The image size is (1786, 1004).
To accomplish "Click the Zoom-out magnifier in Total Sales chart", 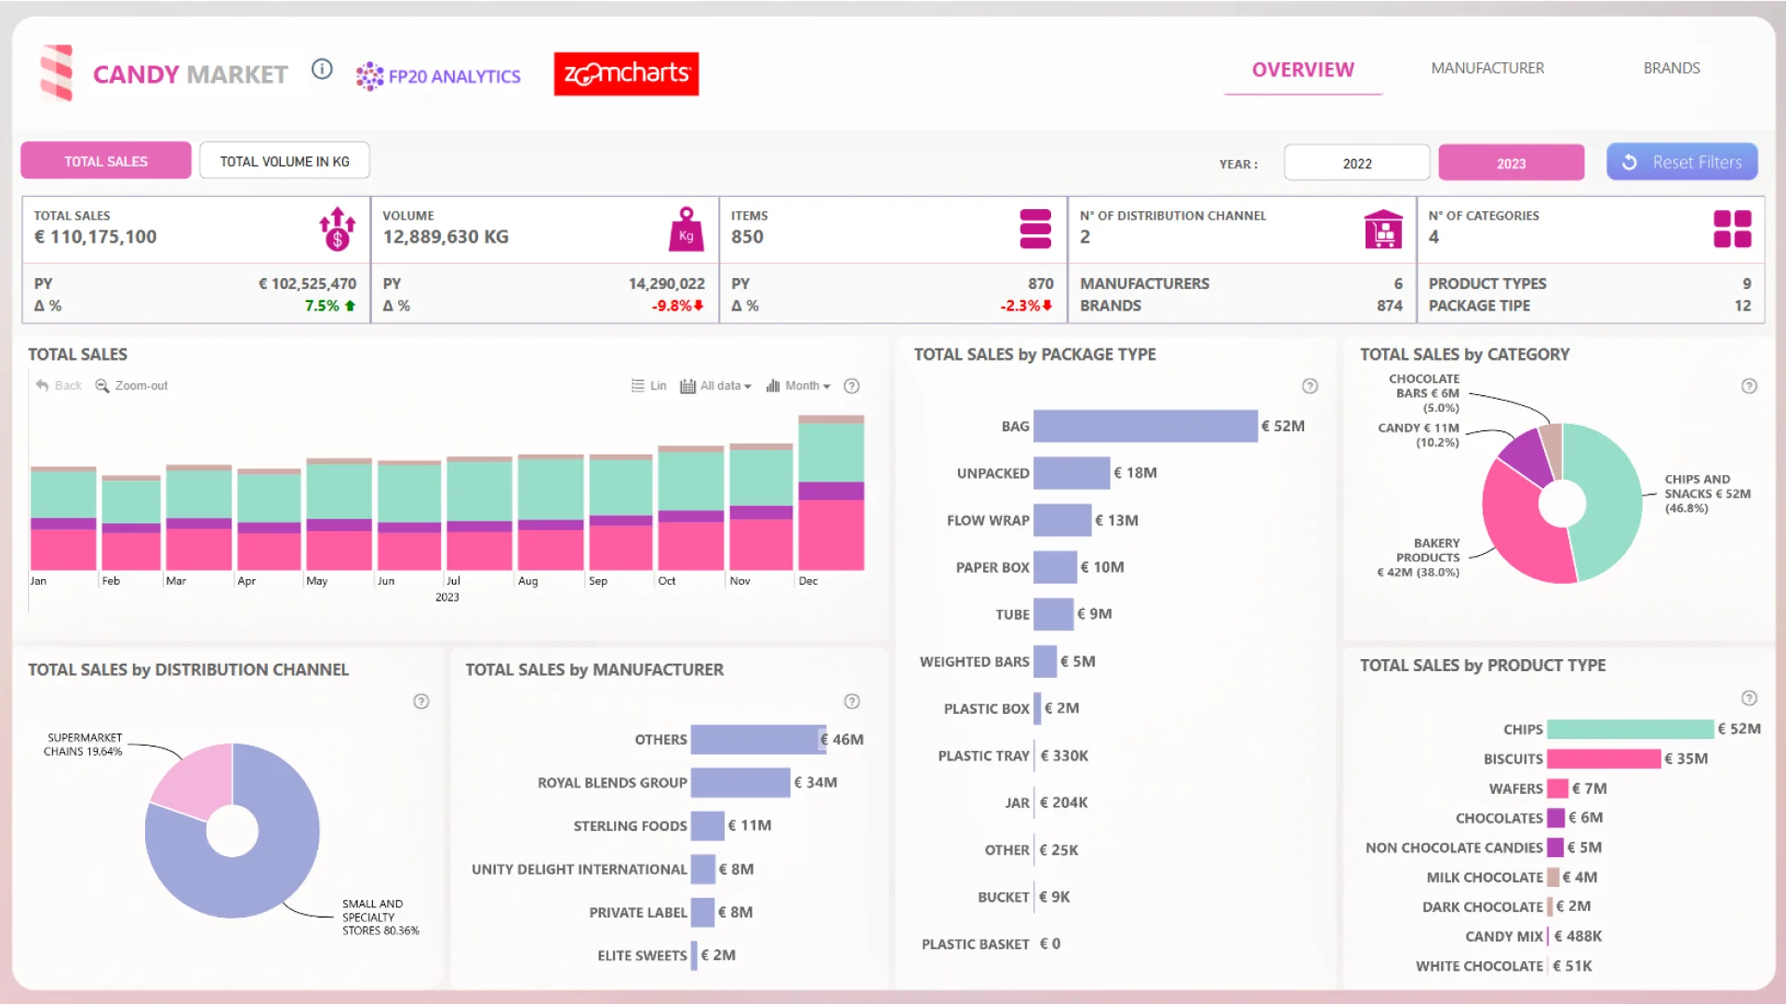I will [x=102, y=385].
